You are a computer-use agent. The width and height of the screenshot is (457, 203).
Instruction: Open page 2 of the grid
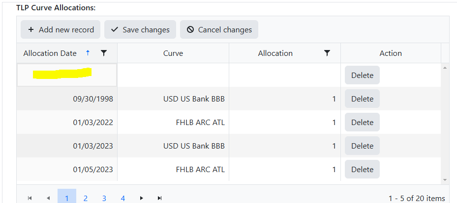86,199
